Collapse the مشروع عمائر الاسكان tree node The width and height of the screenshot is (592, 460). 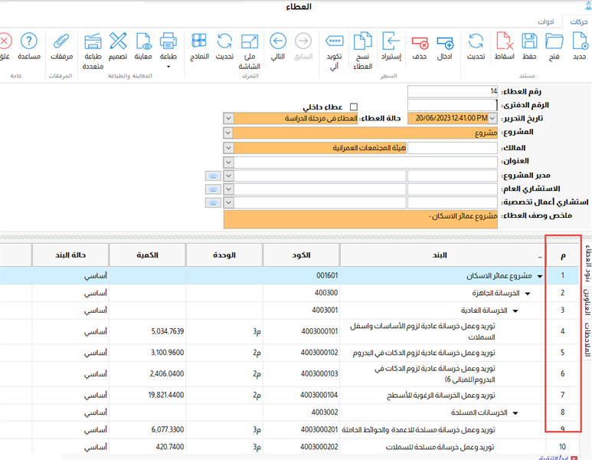click(539, 275)
